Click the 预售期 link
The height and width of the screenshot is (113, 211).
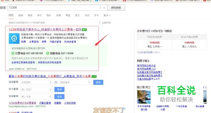pos(58,103)
